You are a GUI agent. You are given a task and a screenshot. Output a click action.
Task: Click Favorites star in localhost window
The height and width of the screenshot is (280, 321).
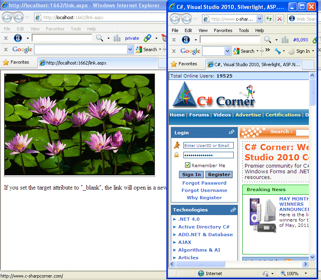point(6,62)
